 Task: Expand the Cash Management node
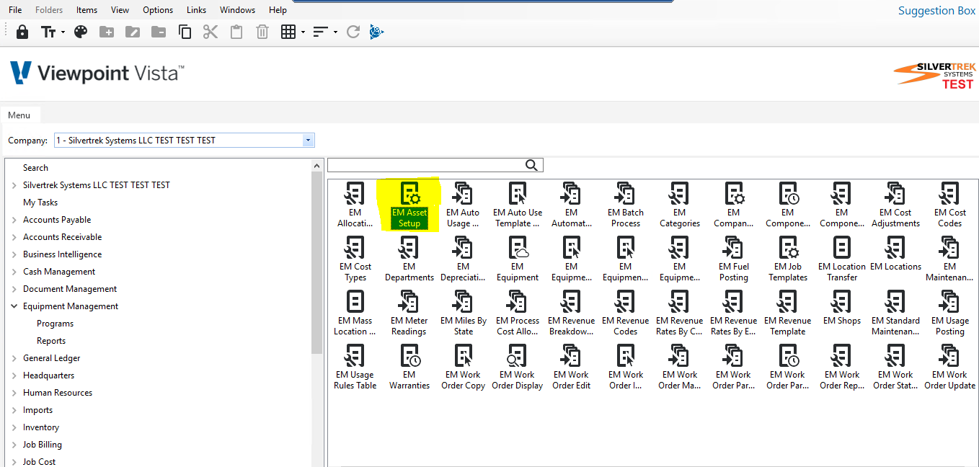click(x=14, y=272)
